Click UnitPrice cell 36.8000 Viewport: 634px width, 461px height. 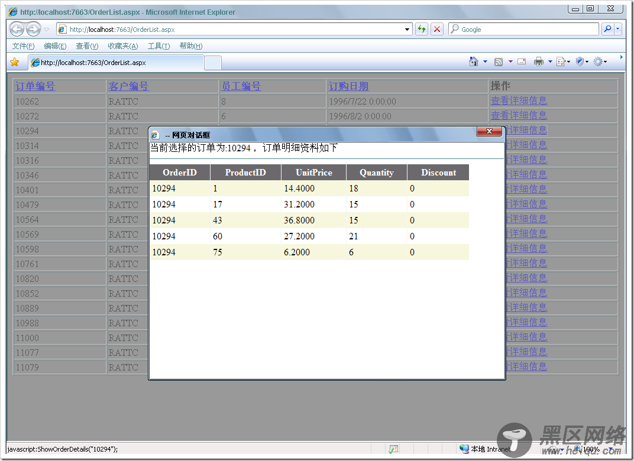point(314,220)
